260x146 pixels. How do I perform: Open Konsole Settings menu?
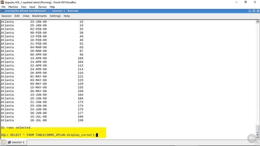(55, 16)
